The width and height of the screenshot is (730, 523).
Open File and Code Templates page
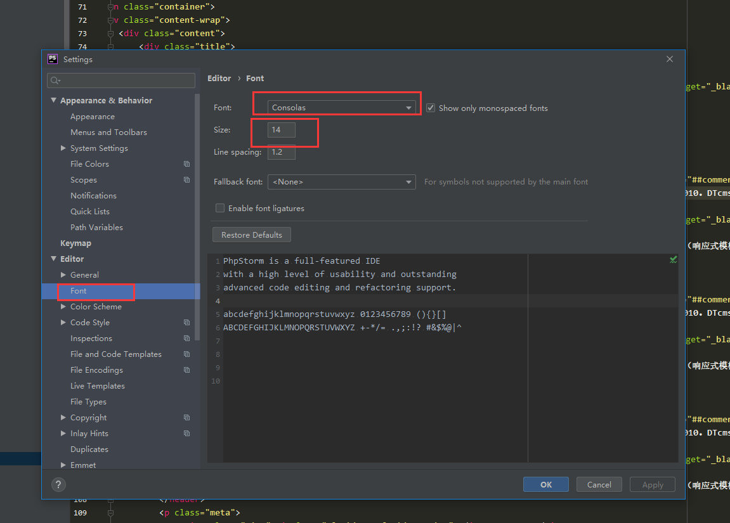(115, 354)
